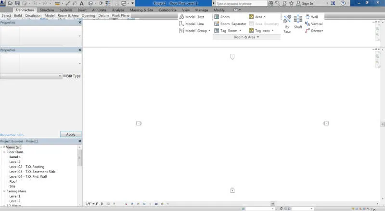The width and height of the screenshot is (385, 211).
Task: Click the Apply button in Properties
Action: (x=71, y=135)
